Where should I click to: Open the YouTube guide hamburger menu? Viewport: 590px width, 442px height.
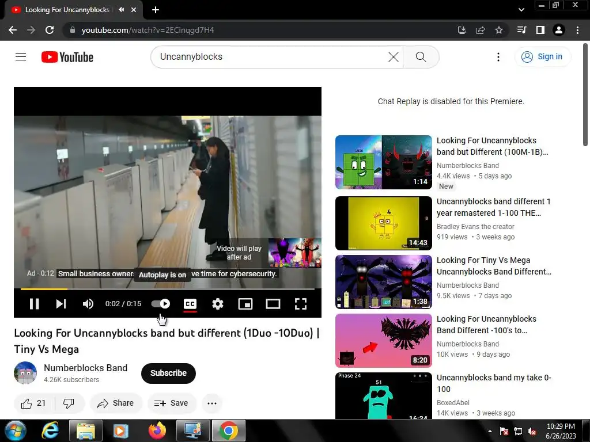point(21,57)
